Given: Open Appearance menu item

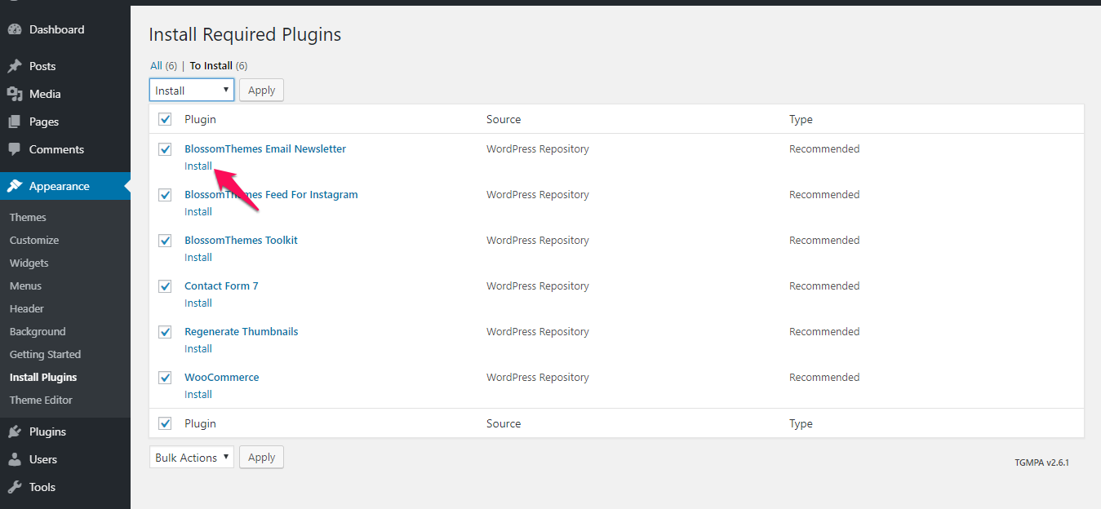Looking at the screenshot, I should click(65, 186).
